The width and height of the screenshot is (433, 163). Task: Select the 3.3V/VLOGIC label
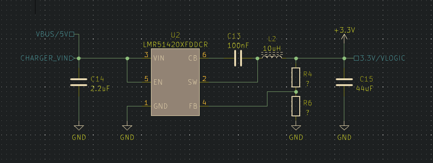click(380, 58)
